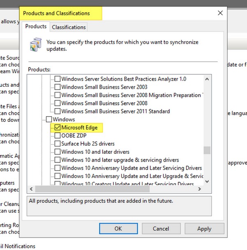Image resolution: width=247 pixels, height=250 pixels.
Task: Select Windows Small Business Server 2011 Standard label
Action: click(x=115, y=111)
